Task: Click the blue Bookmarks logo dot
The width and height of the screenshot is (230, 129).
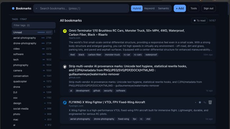Action: tap(13, 9)
